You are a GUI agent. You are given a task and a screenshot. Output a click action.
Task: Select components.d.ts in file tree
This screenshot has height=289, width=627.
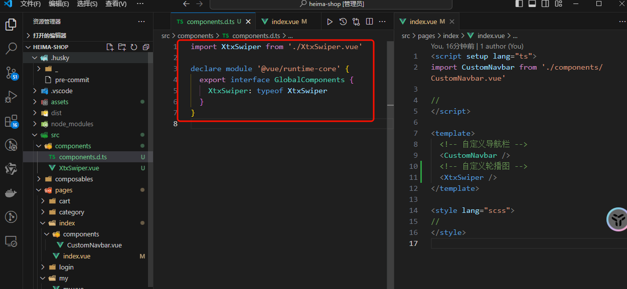[88, 157]
